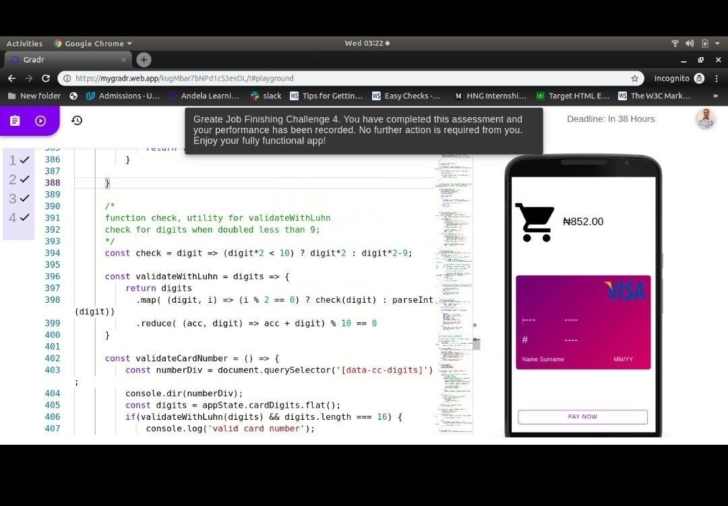
Task: Click the editor/preview splitter handle
Action: (x=477, y=343)
